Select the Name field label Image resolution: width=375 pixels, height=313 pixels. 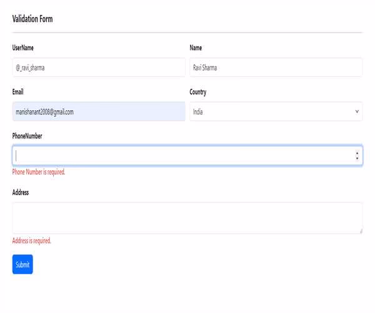click(196, 48)
